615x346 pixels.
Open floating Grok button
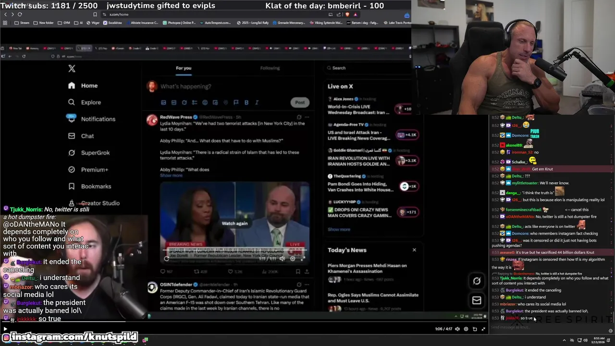(x=477, y=281)
